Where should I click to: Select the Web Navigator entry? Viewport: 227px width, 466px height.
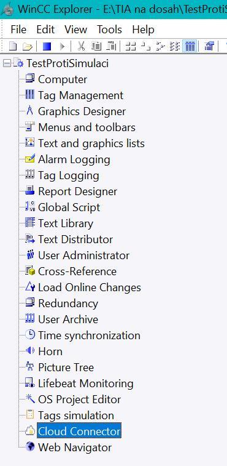[75, 448]
